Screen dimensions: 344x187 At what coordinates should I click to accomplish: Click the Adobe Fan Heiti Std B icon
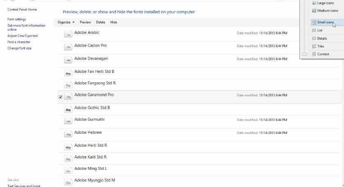tap(68, 73)
